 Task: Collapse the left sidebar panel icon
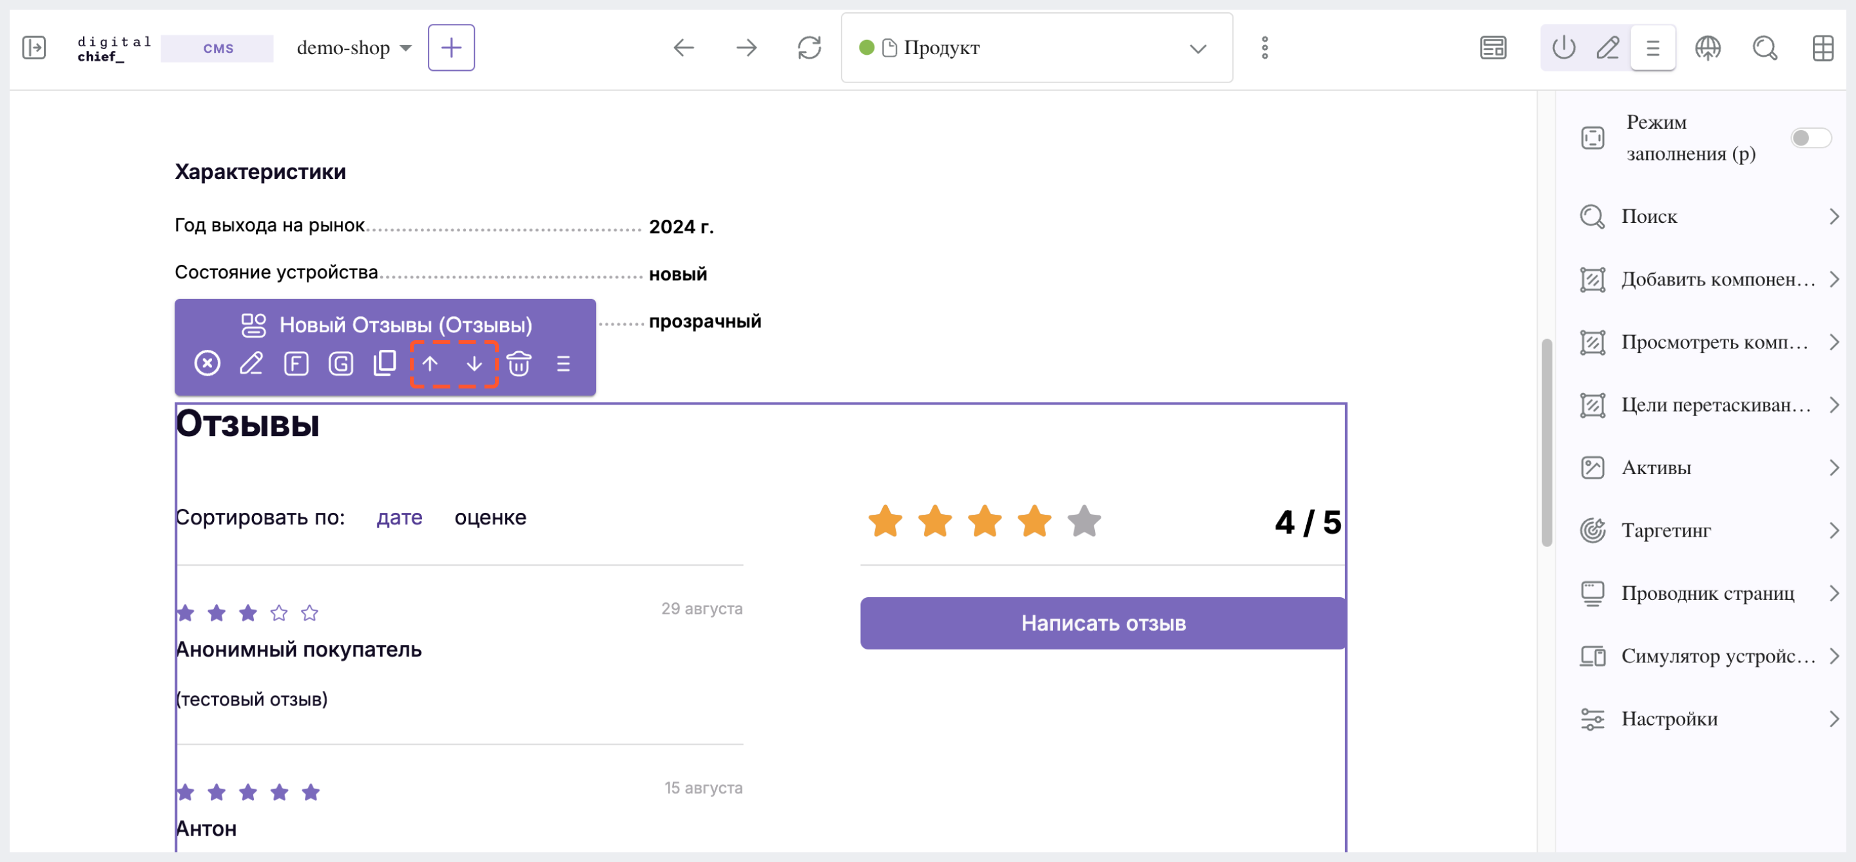pos(34,48)
